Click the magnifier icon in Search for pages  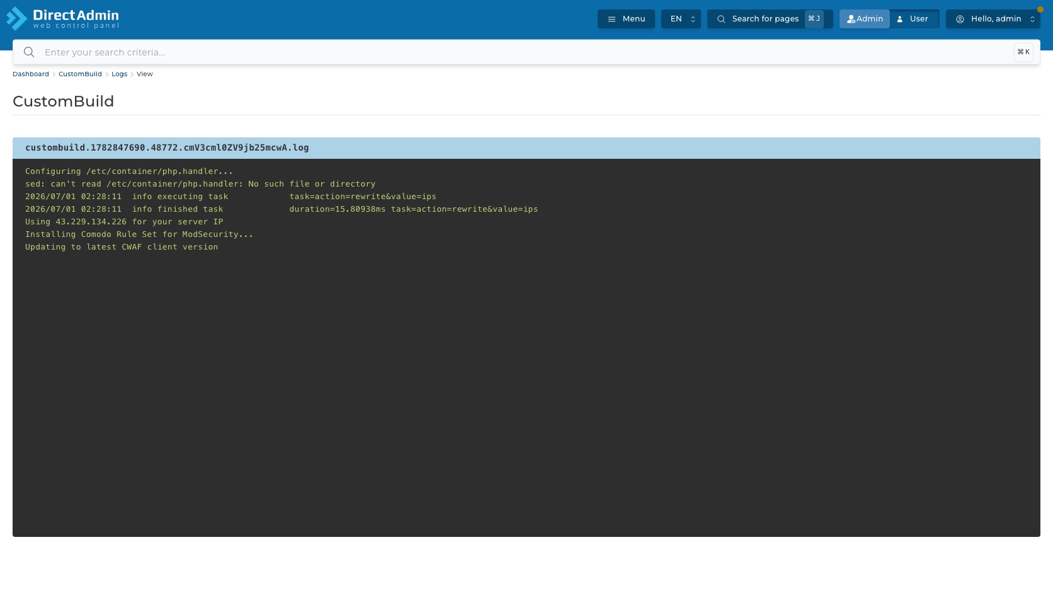721,19
